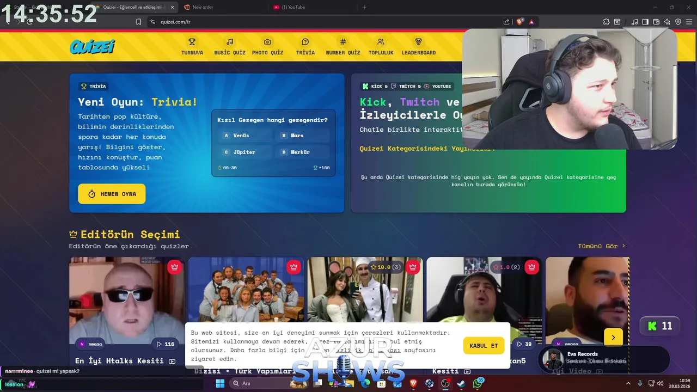Image resolution: width=697 pixels, height=392 pixels.
Task: Choose answer D Merkür
Action: (x=303, y=152)
